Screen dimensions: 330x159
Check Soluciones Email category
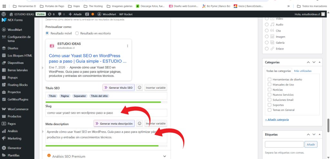pos(269,100)
